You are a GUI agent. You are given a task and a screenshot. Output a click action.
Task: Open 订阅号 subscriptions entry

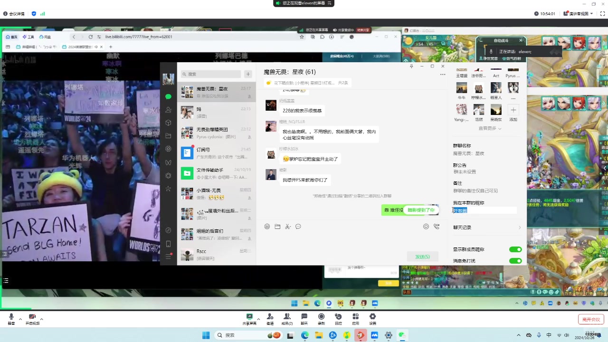pos(217,152)
